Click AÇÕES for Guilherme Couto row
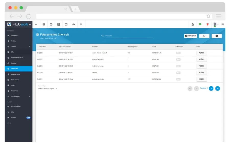Image resolution: width=230 pixels, height=144 pixels. 202,59
